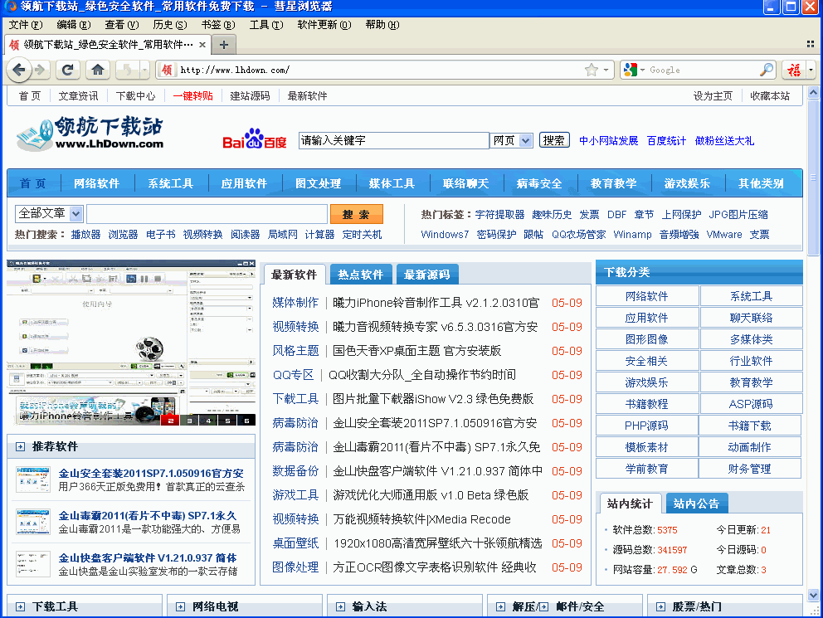The image size is (823, 618).
Task: Click the site favicon in the address bar
Action: click(167, 69)
